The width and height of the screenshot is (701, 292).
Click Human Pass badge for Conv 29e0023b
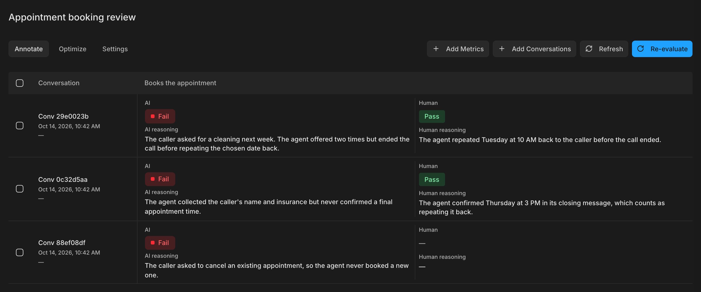431,117
